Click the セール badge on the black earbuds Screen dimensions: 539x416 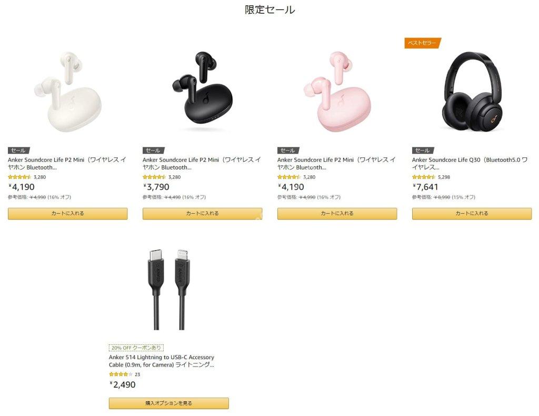pos(153,150)
